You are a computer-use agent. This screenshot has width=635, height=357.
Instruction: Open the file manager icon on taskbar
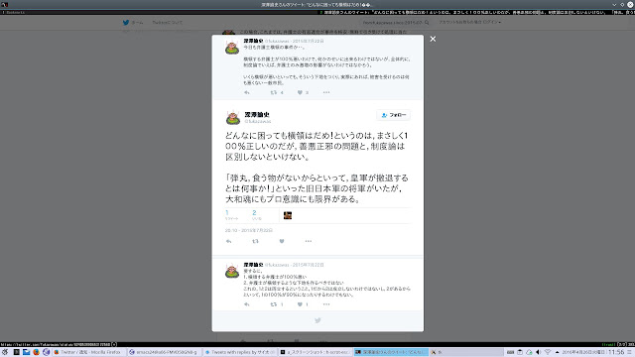pos(27,352)
